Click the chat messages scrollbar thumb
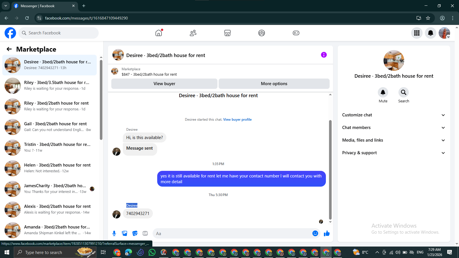The height and width of the screenshot is (258, 459). click(x=330, y=170)
